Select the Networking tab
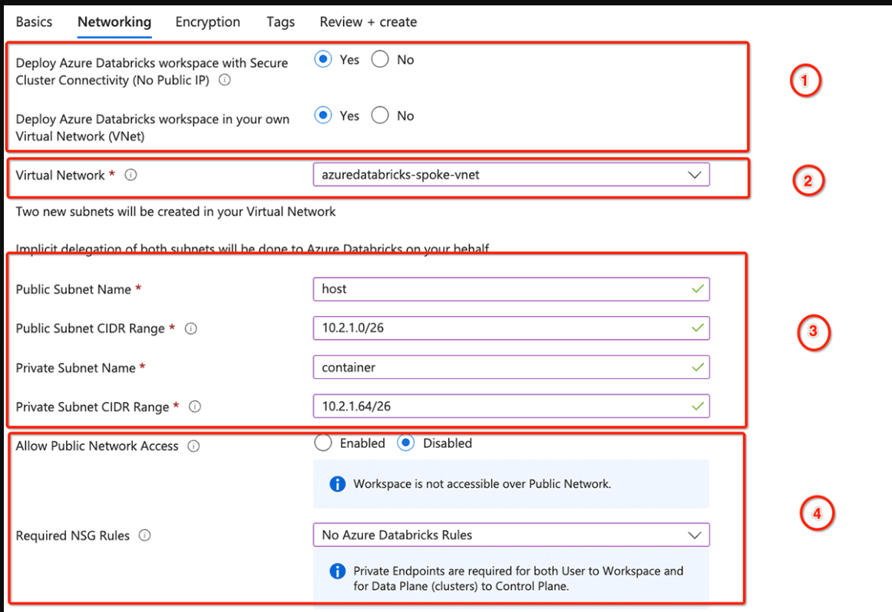Image resolution: width=892 pixels, height=612 pixels. click(x=114, y=22)
